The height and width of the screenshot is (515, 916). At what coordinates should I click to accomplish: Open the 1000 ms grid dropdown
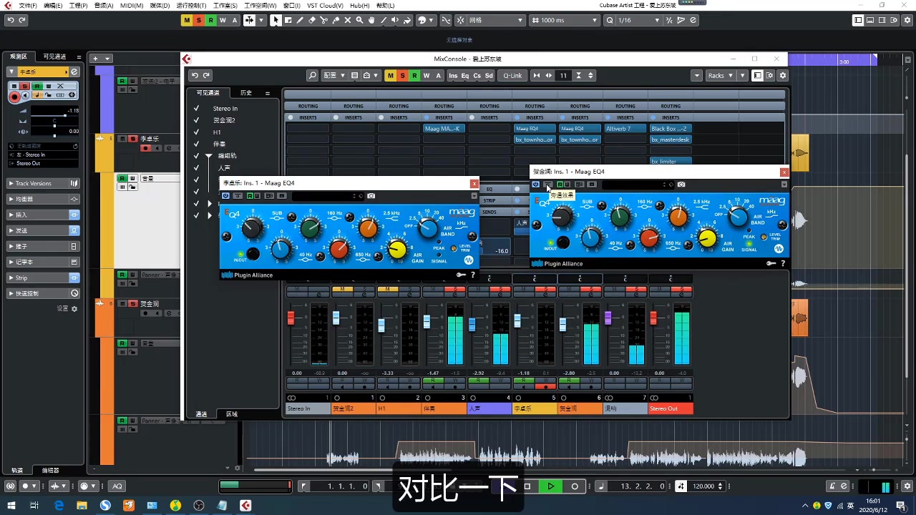point(565,20)
